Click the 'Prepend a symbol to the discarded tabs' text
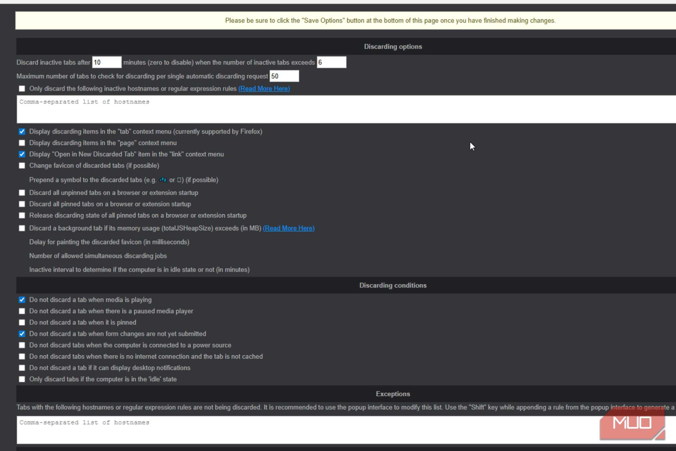This screenshot has width=676, height=451. [x=124, y=180]
